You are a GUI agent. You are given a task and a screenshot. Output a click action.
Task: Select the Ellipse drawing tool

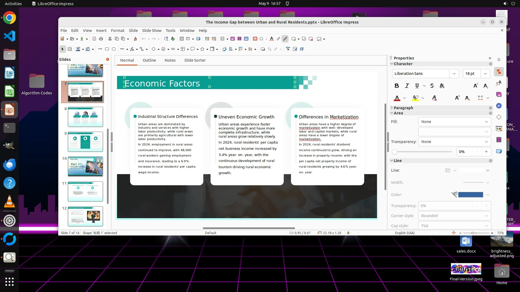click(x=114, y=49)
